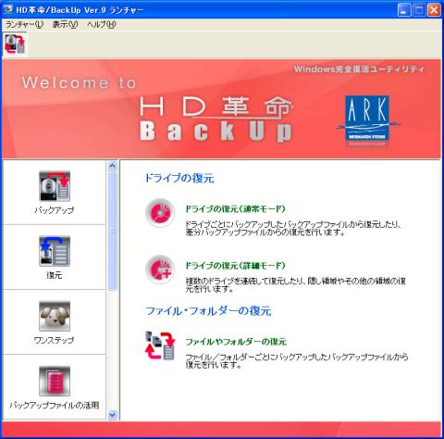This screenshot has height=439, width=444.
Task: Close the HD革命 launcher window
Action: click(x=434, y=10)
